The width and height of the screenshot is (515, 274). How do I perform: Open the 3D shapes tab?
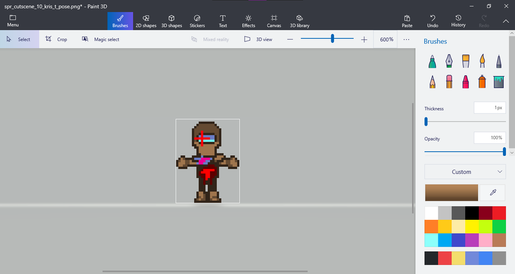click(172, 21)
